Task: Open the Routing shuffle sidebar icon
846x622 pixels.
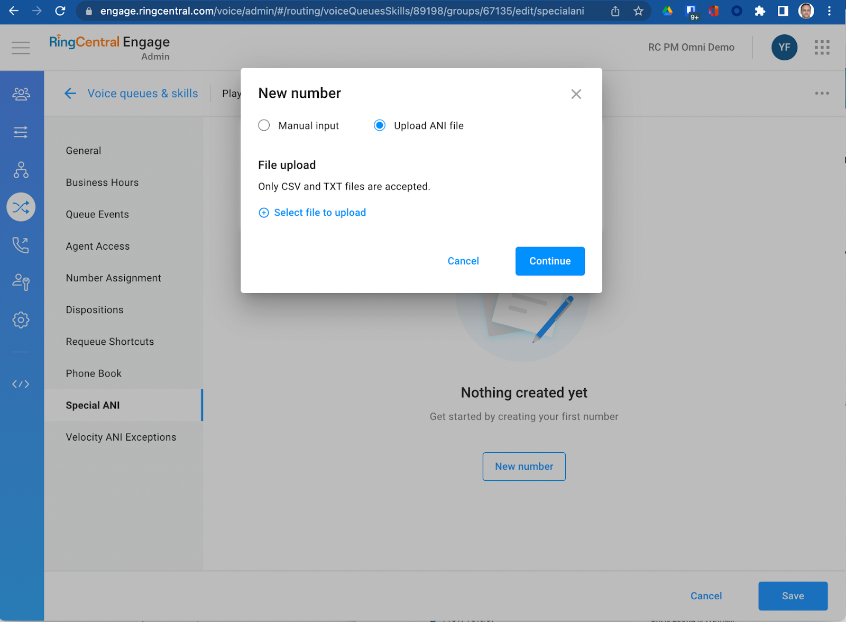Action: tap(21, 207)
